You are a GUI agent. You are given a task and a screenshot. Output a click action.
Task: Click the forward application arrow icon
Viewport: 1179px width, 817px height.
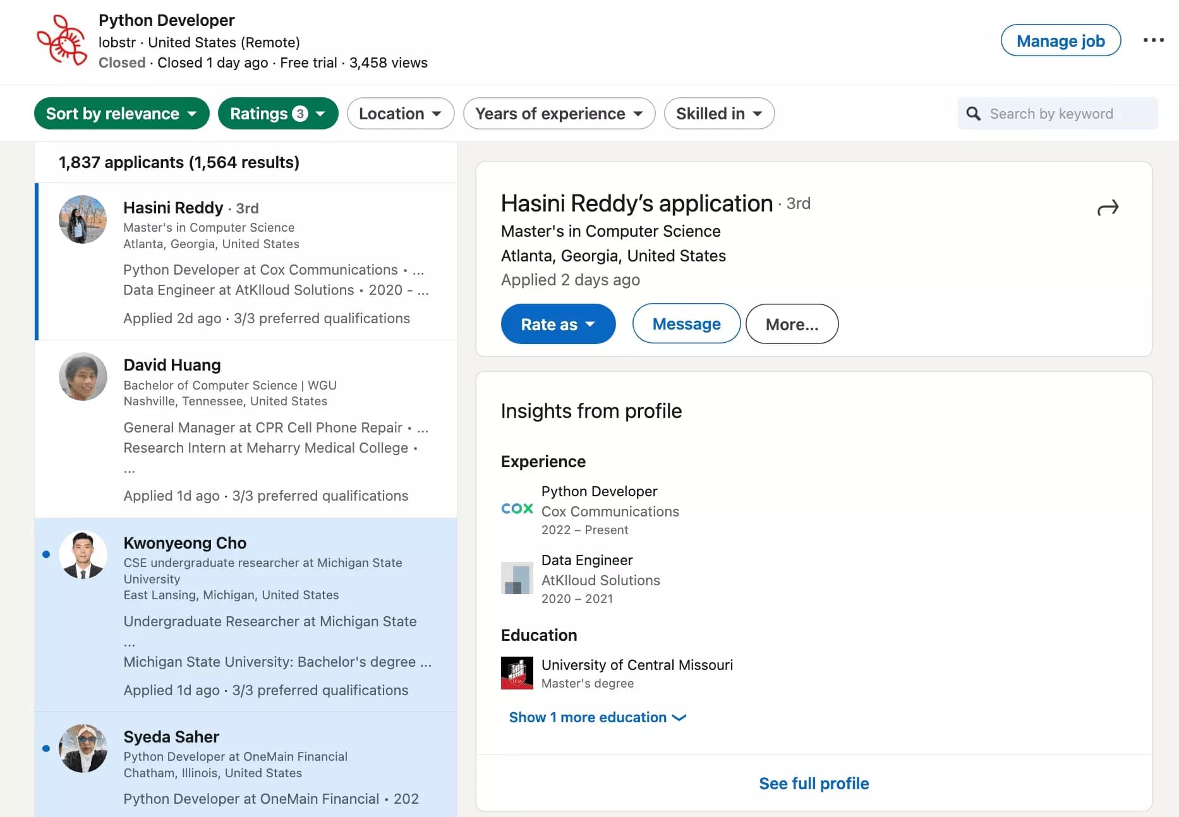click(1108, 207)
